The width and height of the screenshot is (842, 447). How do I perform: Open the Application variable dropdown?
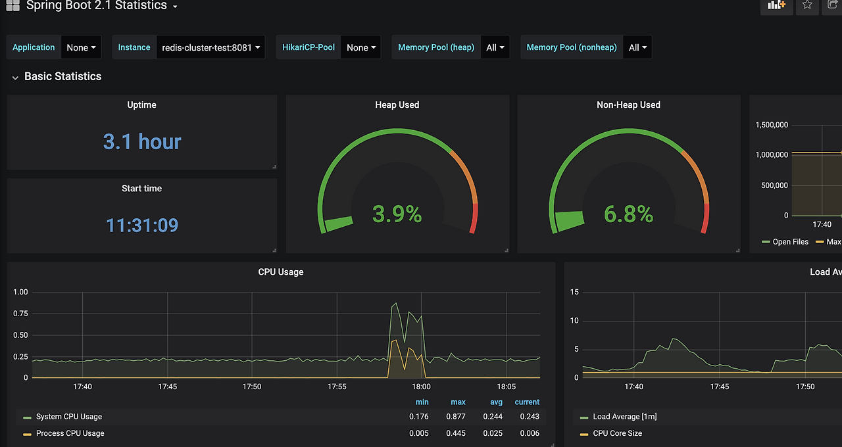tap(82, 47)
